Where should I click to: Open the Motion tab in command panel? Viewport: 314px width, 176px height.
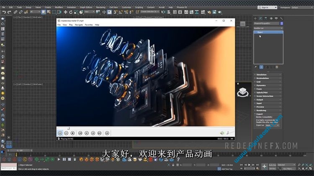271,18
